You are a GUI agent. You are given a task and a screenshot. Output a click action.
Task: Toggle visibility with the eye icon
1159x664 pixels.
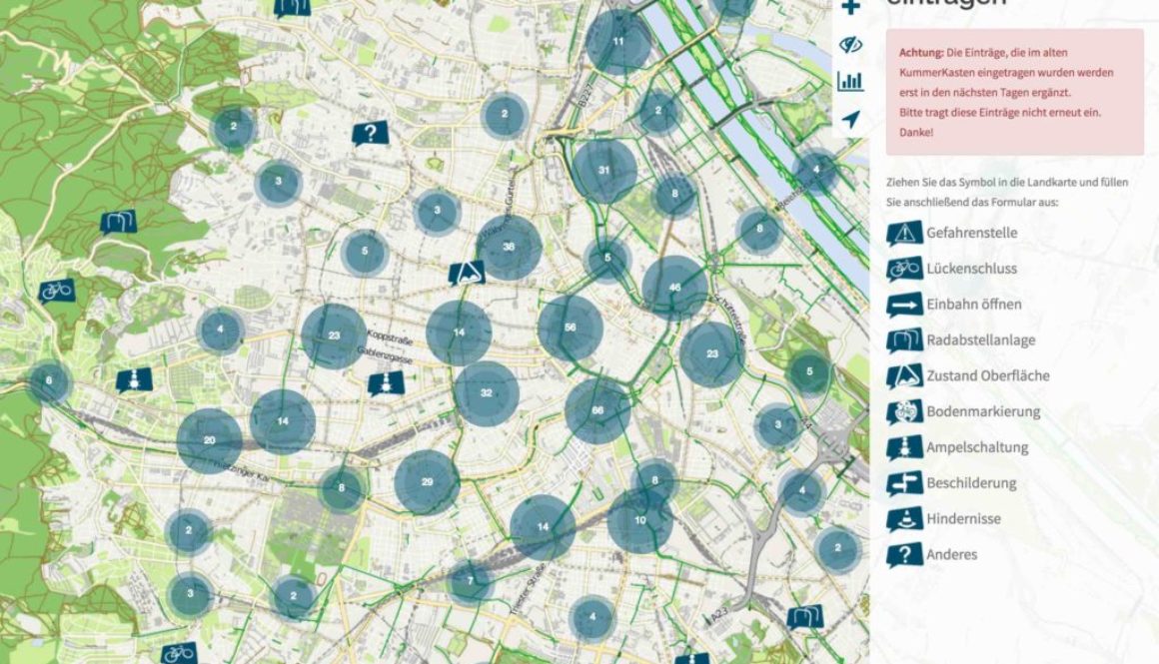coord(851,44)
